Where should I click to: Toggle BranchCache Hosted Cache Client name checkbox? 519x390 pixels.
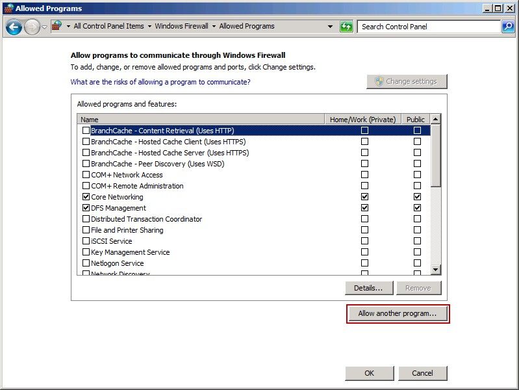(86, 142)
